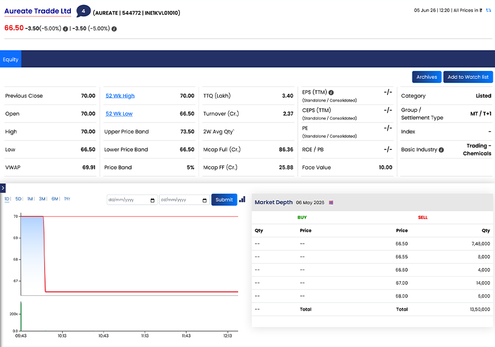Click sell quantity 14,000
The height and width of the screenshot is (347, 495).
coord(483,283)
